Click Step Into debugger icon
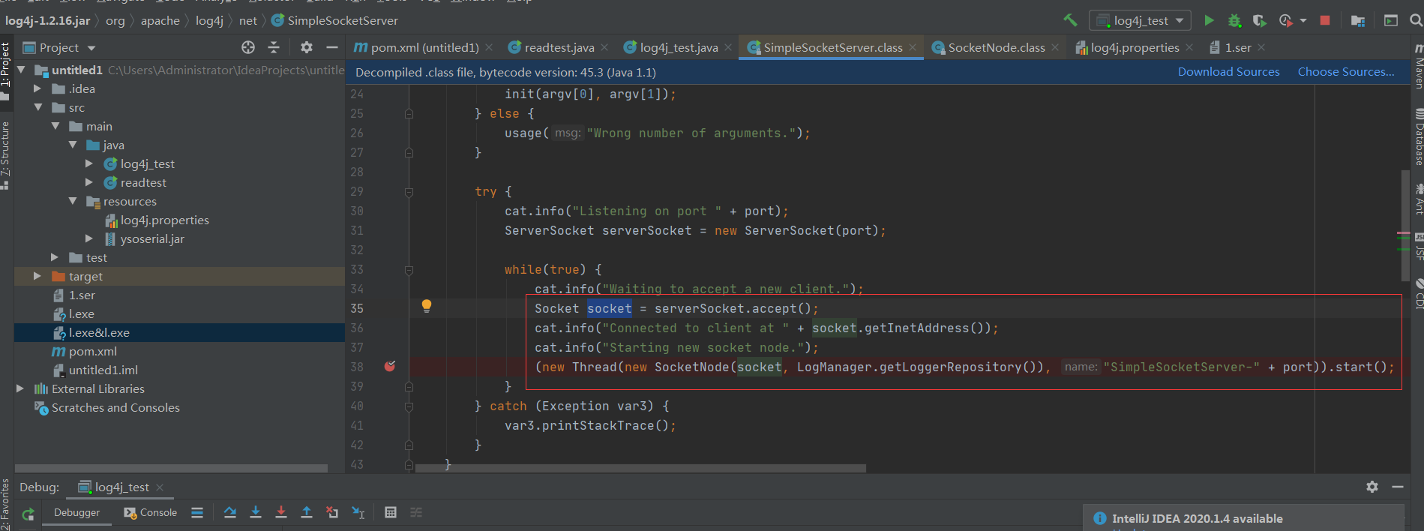The width and height of the screenshot is (1424, 531). click(x=256, y=512)
